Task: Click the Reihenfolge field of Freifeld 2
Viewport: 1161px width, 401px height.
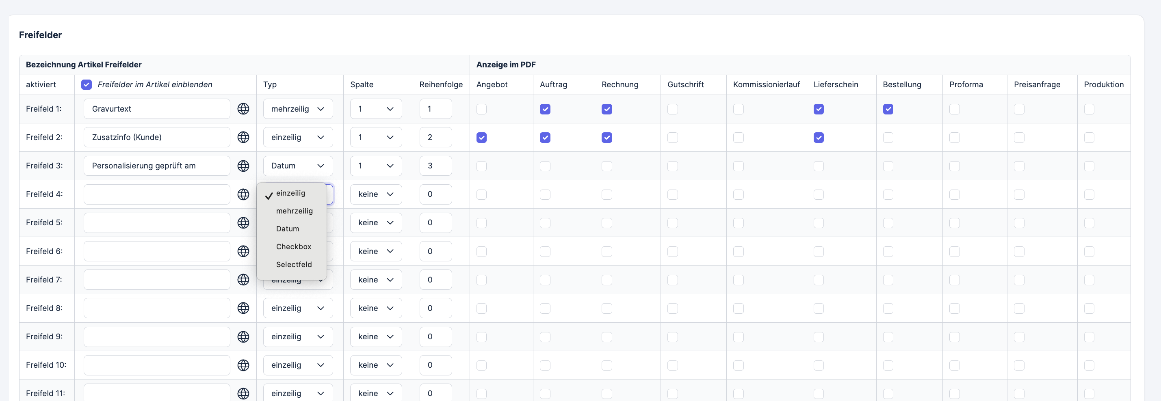Action: click(x=435, y=137)
